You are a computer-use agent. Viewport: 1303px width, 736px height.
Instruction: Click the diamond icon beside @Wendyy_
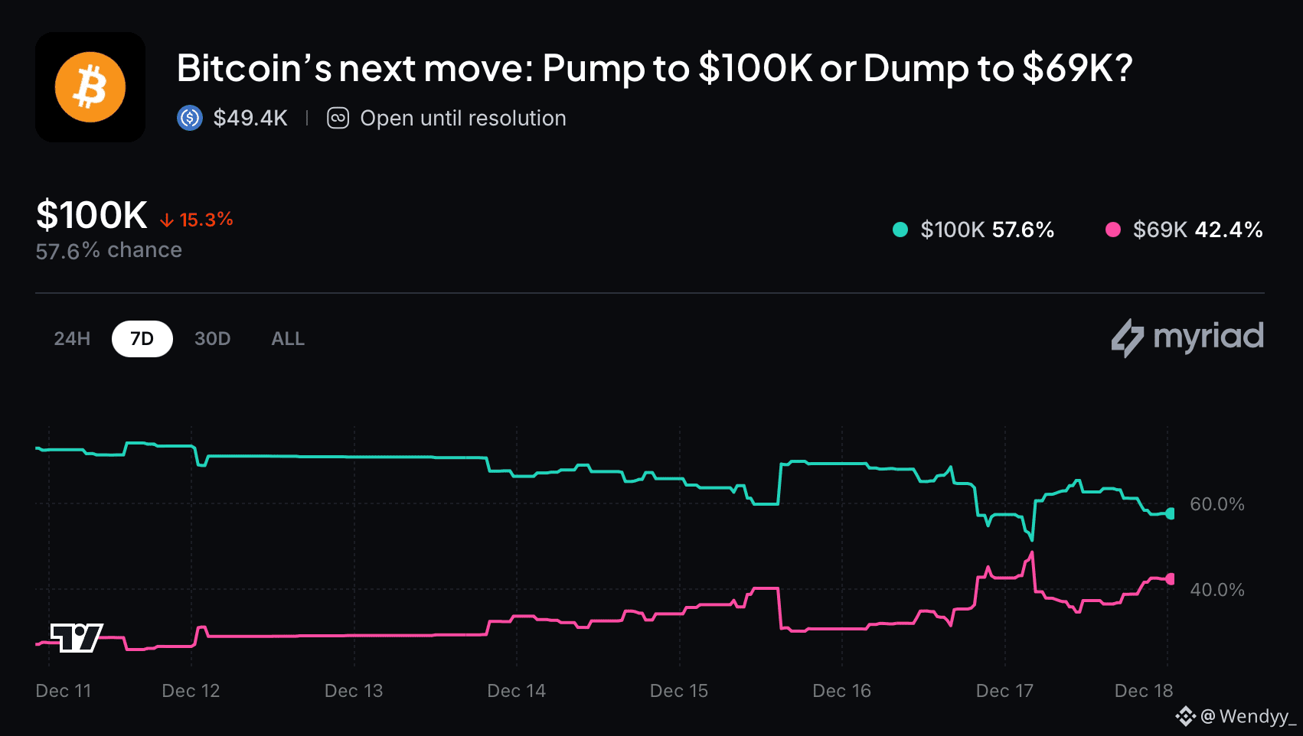1186,716
